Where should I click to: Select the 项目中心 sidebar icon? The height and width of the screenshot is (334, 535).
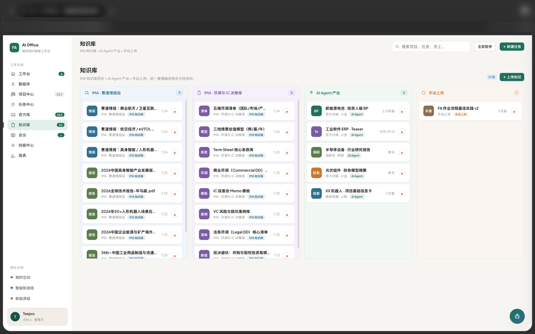pyautogui.click(x=13, y=94)
